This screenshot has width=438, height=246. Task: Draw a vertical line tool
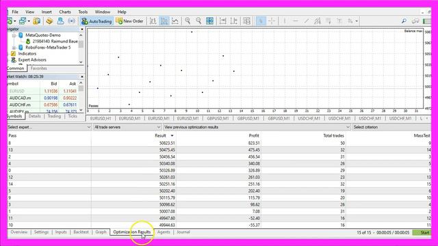(285, 21)
